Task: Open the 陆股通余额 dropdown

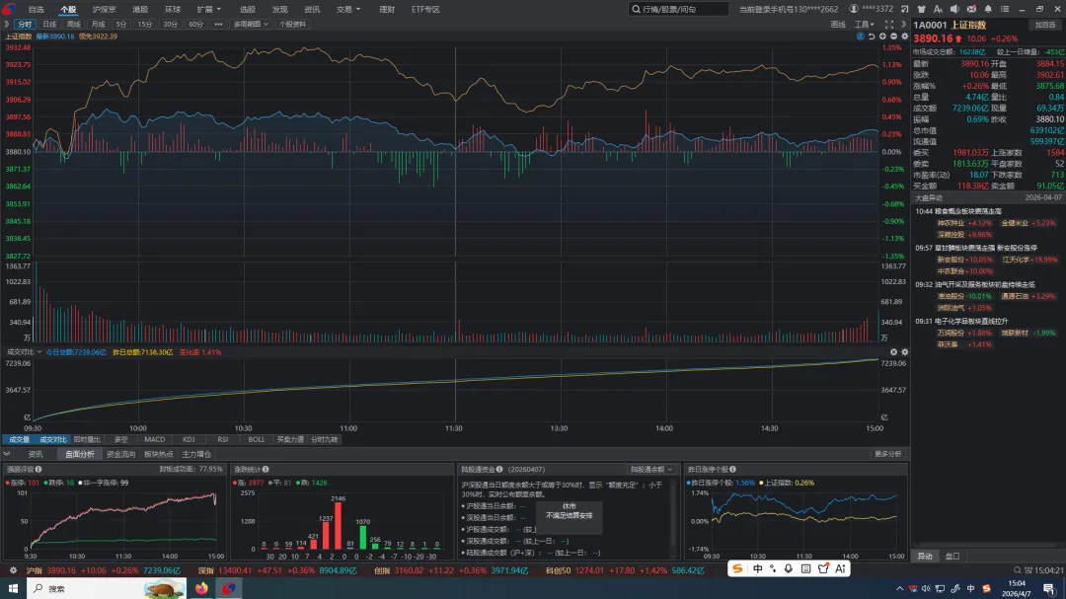Action: tap(650, 469)
